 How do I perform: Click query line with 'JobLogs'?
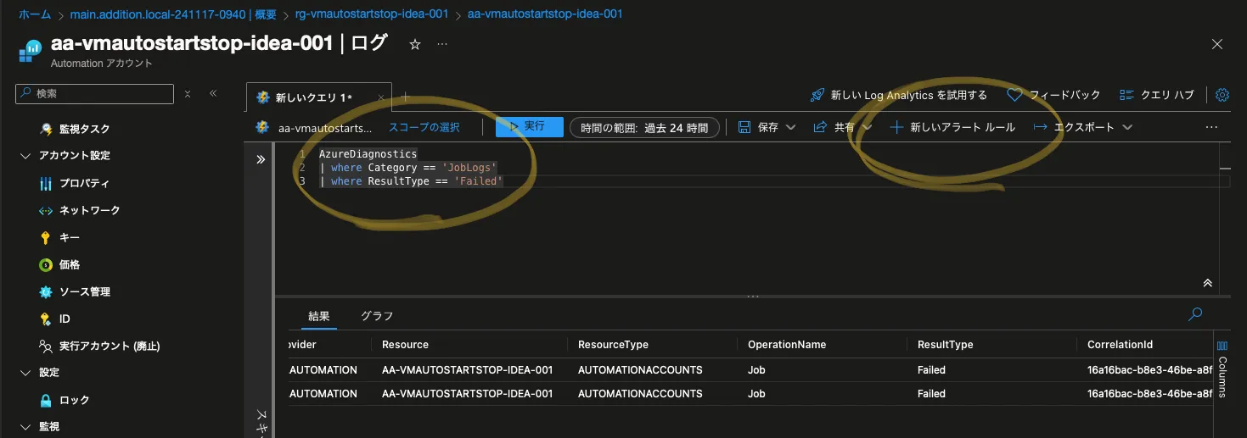point(407,168)
